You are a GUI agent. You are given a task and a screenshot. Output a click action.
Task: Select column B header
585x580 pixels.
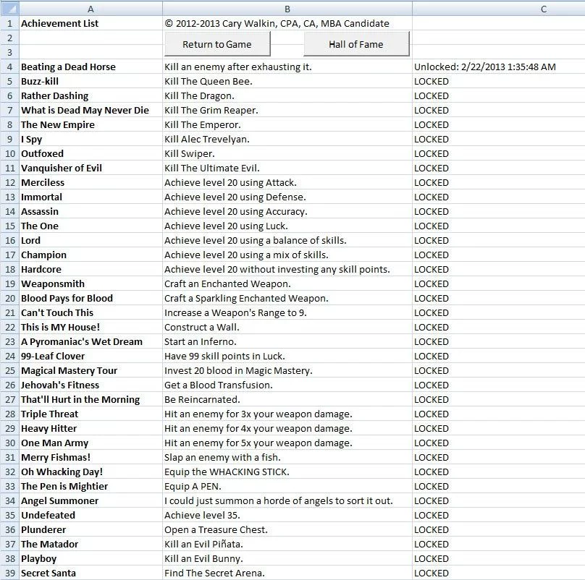[x=287, y=9]
